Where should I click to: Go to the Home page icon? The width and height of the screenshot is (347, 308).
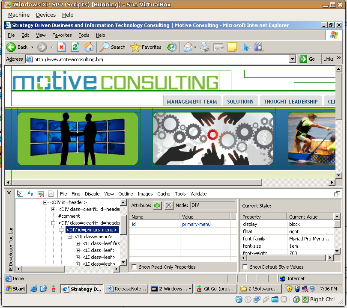click(x=89, y=47)
